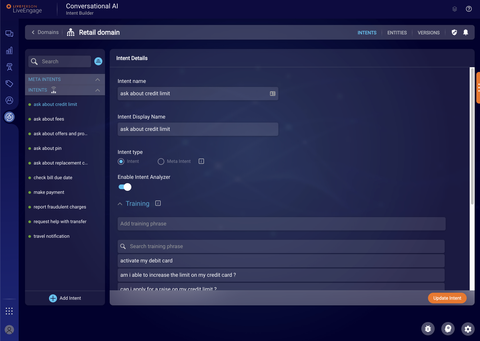The image size is (480, 341).
Task: Open the tag icon in left sidebar
Action: [9, 84]
